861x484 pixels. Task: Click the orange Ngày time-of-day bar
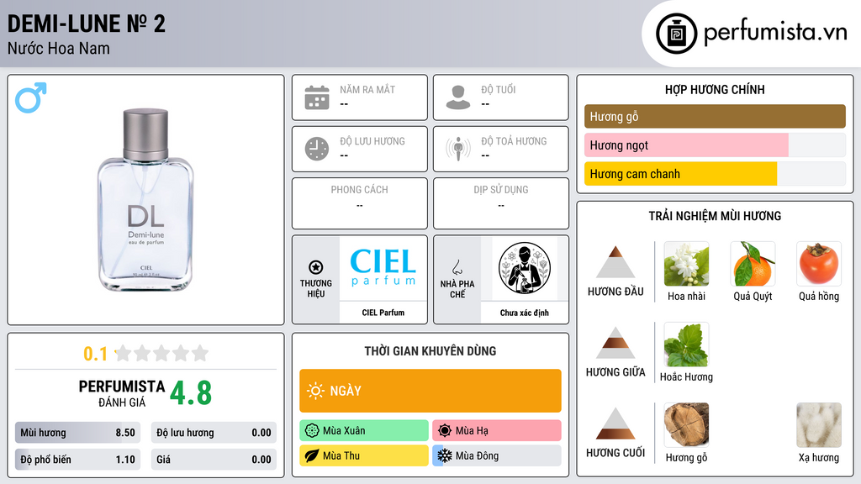[430, 391]
